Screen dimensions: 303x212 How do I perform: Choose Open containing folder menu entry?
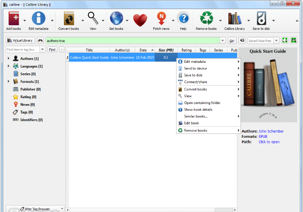coord(209,103)
